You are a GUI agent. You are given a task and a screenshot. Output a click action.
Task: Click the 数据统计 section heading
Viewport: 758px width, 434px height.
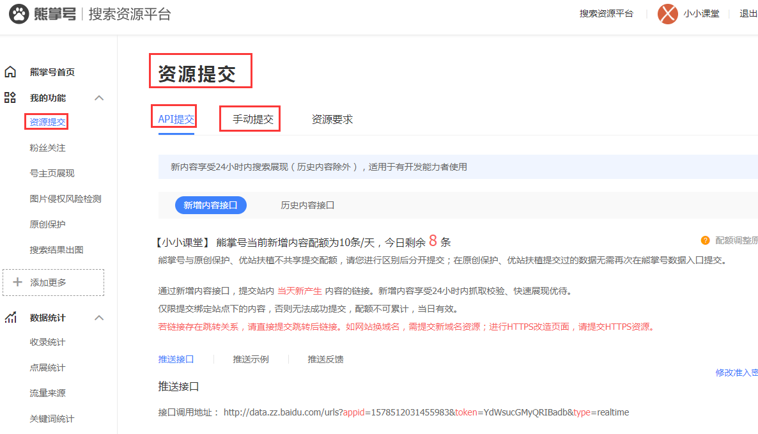[x=47, y=318]
